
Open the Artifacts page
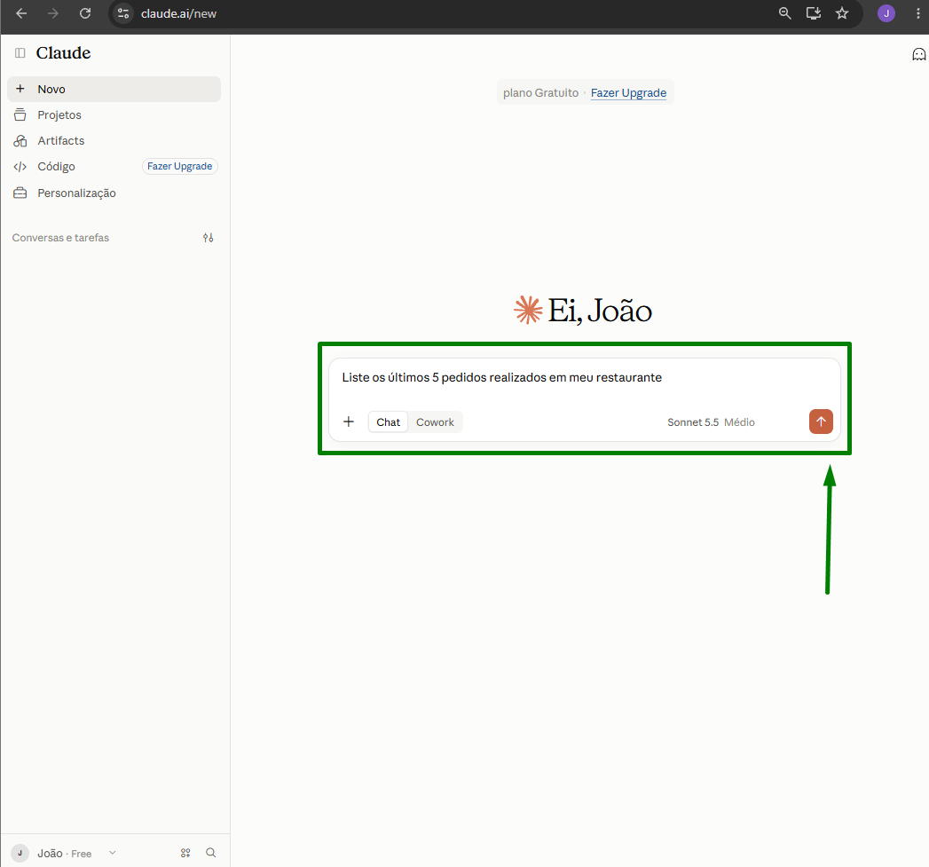114,140
